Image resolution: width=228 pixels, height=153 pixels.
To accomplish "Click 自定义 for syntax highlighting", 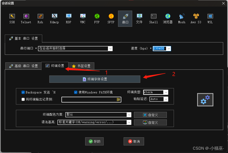I will [150, 122].
